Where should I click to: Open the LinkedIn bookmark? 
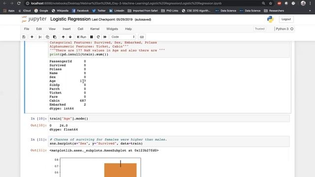117,11
